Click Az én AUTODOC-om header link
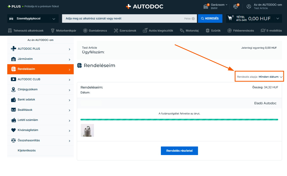This screenshot has width=287, height=176. (268, 5)
